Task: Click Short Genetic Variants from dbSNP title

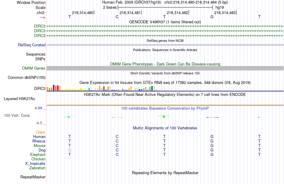Action: pyautogui.click(x=165, y=73)
